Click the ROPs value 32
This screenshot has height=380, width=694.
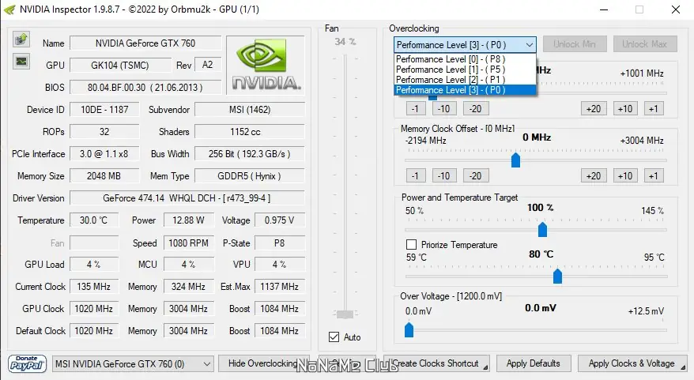[x=104, y=132]
